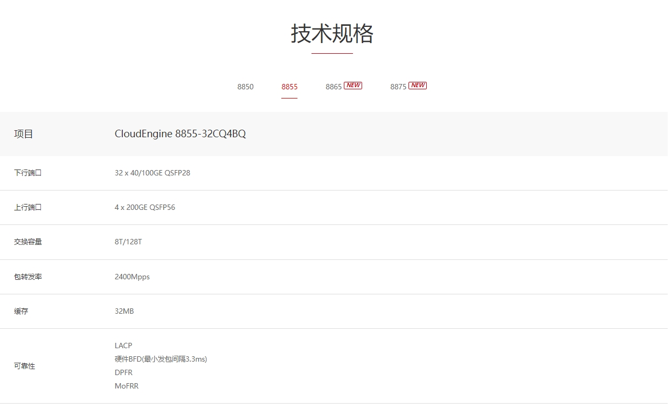672x409 pixels.
Task: Select the value 32MB
Action: [x=124, y=311]
